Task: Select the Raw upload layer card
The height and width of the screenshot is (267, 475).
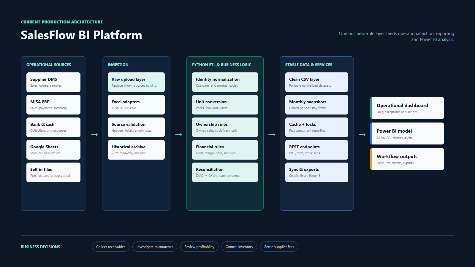Action: click(x=136, y=82)
